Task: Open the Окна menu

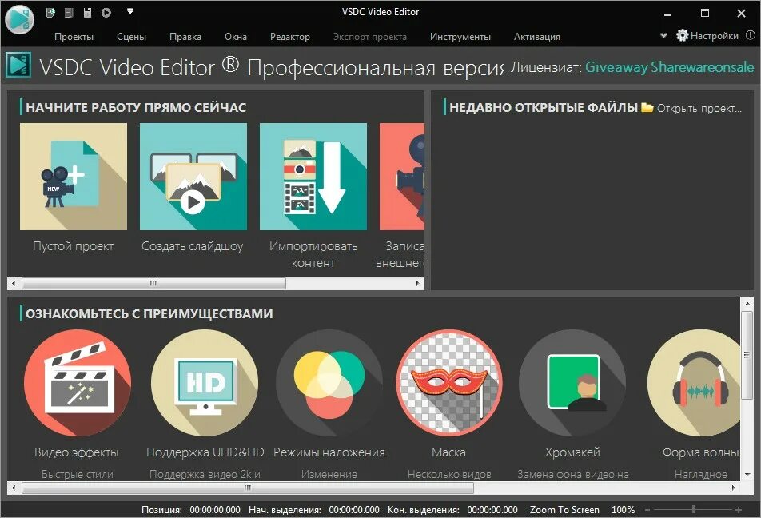Action: pos(236,37)
